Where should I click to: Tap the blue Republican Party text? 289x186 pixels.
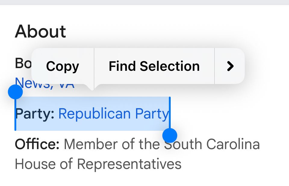click(x=114, y=114)
